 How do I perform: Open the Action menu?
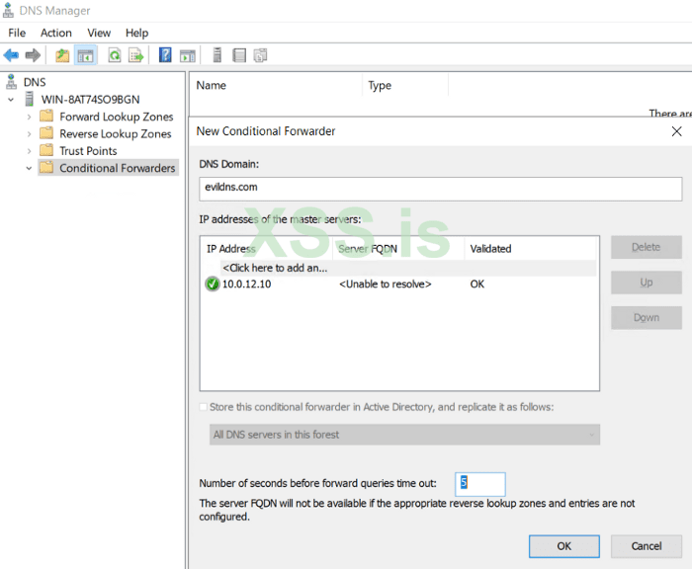point(56,33)
